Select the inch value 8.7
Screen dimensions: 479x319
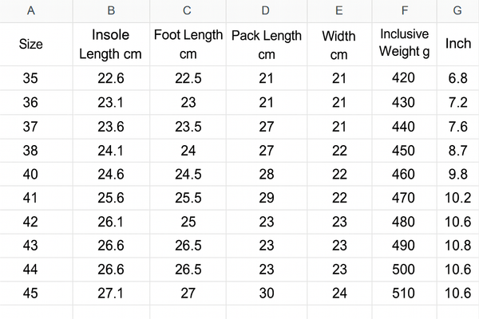457,150
